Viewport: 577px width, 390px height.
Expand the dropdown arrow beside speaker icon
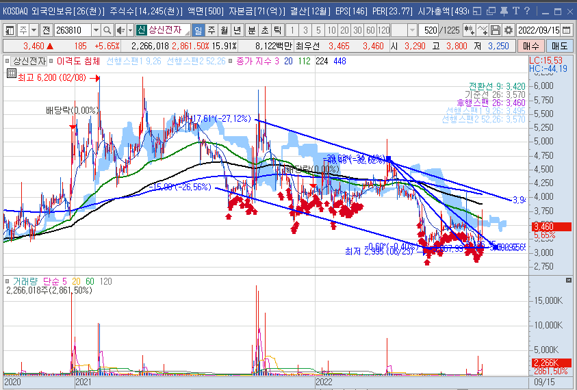coord(130,30)
